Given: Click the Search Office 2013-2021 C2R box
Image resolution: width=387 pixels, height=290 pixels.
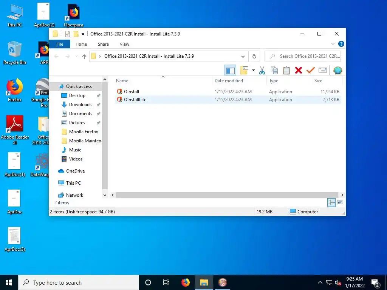Looking at the screenshot, I should [x=303, y=56].
